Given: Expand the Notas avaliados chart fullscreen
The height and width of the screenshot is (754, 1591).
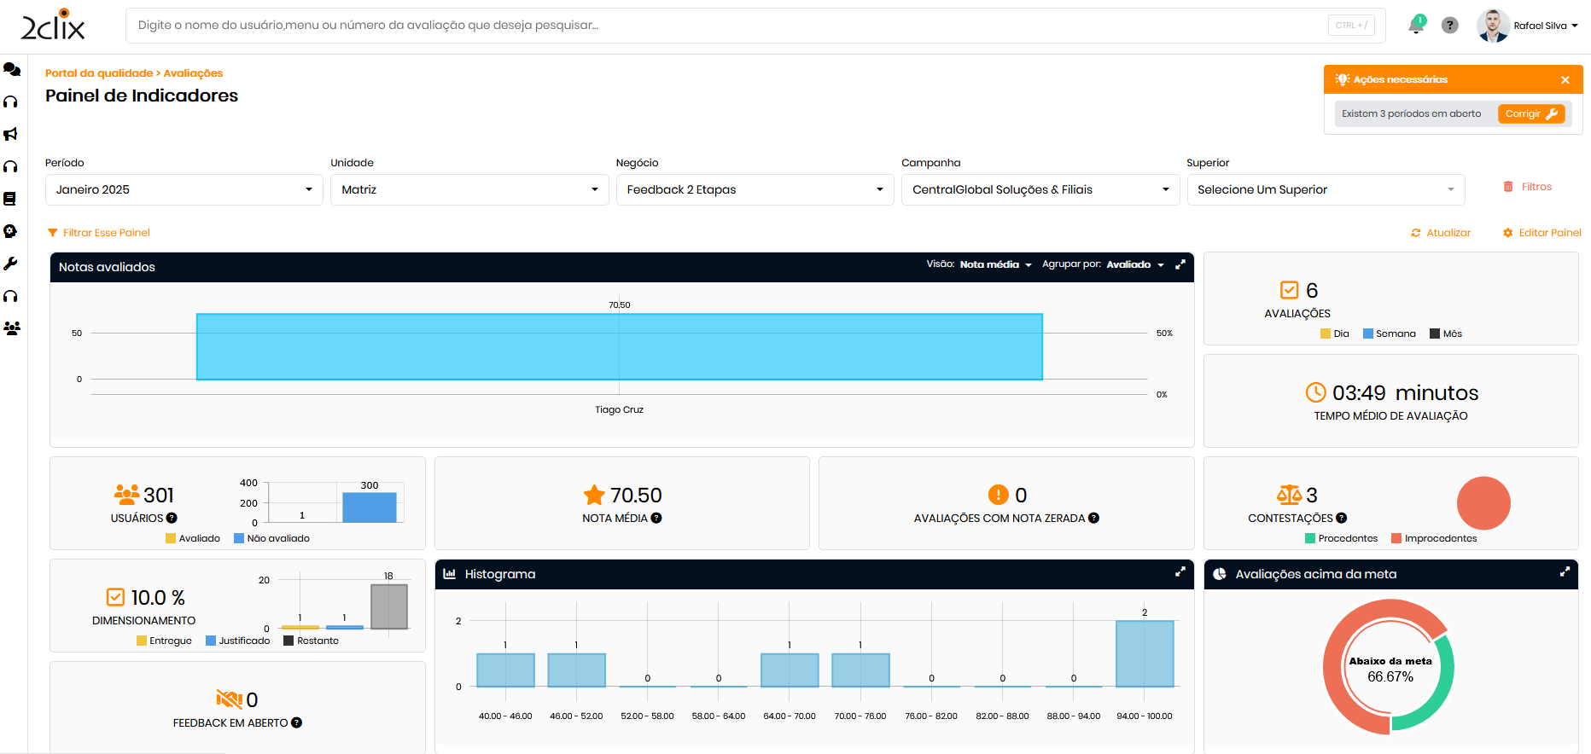Looking at the screenshot, I should [x=1180, y=265].
